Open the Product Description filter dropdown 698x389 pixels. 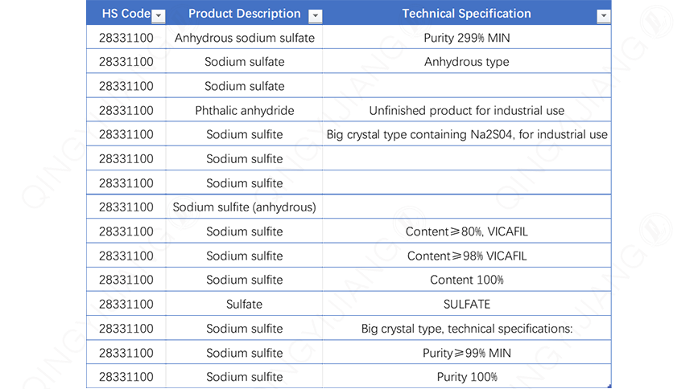click(315, 16)
